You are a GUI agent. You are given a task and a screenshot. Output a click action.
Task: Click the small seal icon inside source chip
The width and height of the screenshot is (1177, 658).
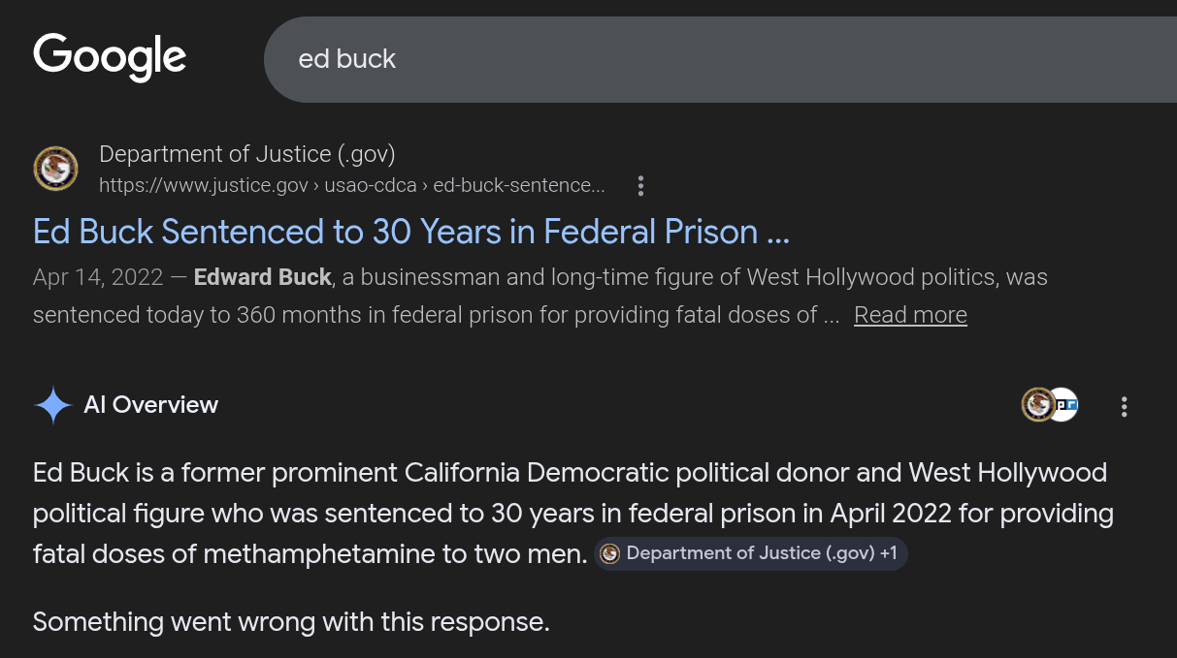click(610, 553)
